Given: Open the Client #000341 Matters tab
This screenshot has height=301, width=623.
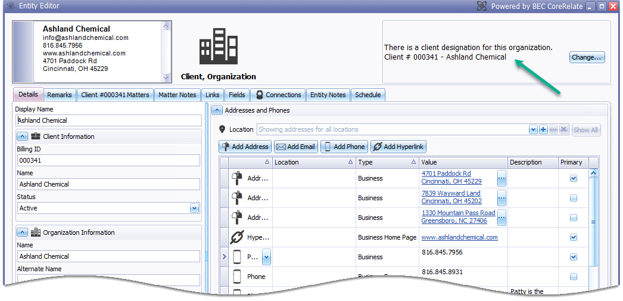Looking at the screenshot, I should [115, 95].
